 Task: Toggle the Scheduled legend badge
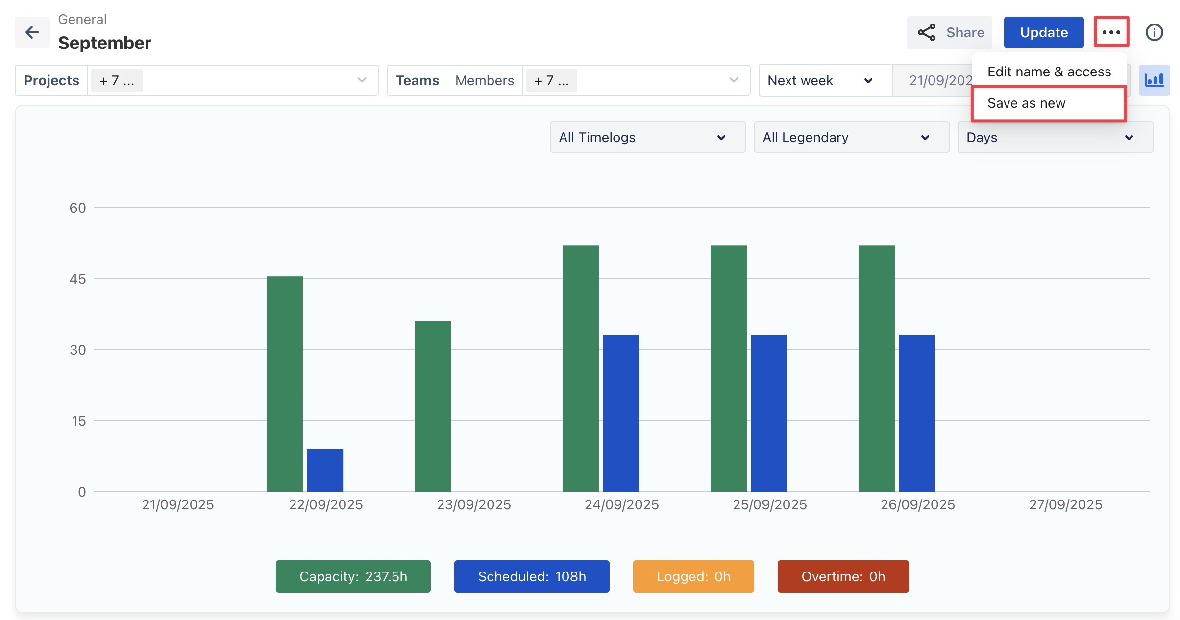coord(532,576)
